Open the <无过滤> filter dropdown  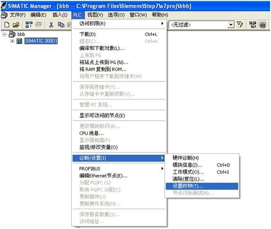point(230,25)
